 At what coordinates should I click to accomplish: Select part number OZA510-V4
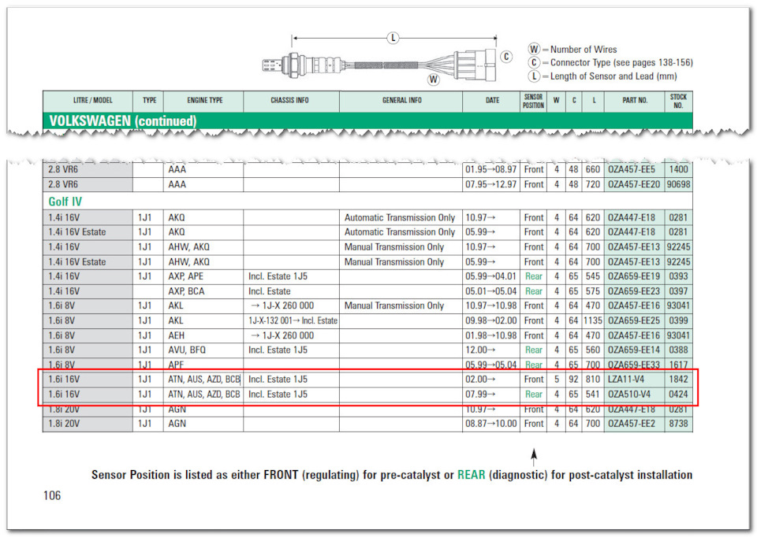point(629,394)
